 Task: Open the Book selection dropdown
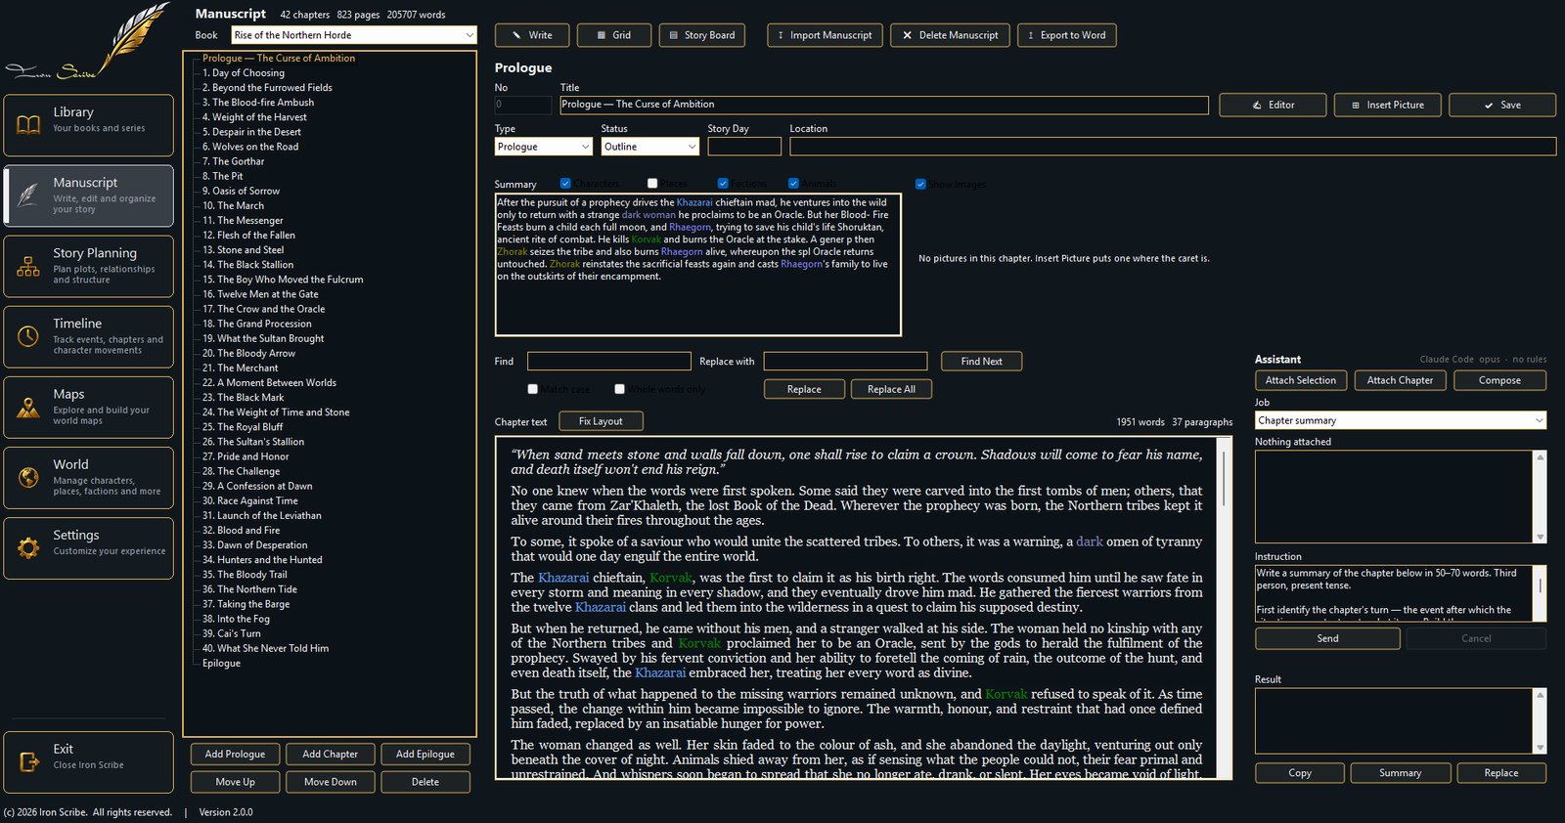354,35
